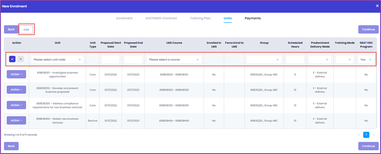
Task: Open the Training Mode dropdown
Action: point(344,59)
